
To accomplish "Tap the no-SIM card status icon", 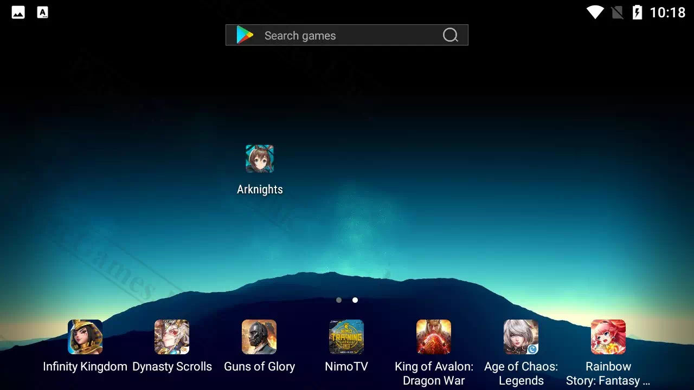I will [617, 12].
